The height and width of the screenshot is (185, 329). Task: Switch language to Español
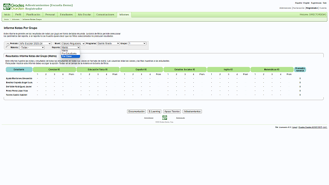point(299,3)
